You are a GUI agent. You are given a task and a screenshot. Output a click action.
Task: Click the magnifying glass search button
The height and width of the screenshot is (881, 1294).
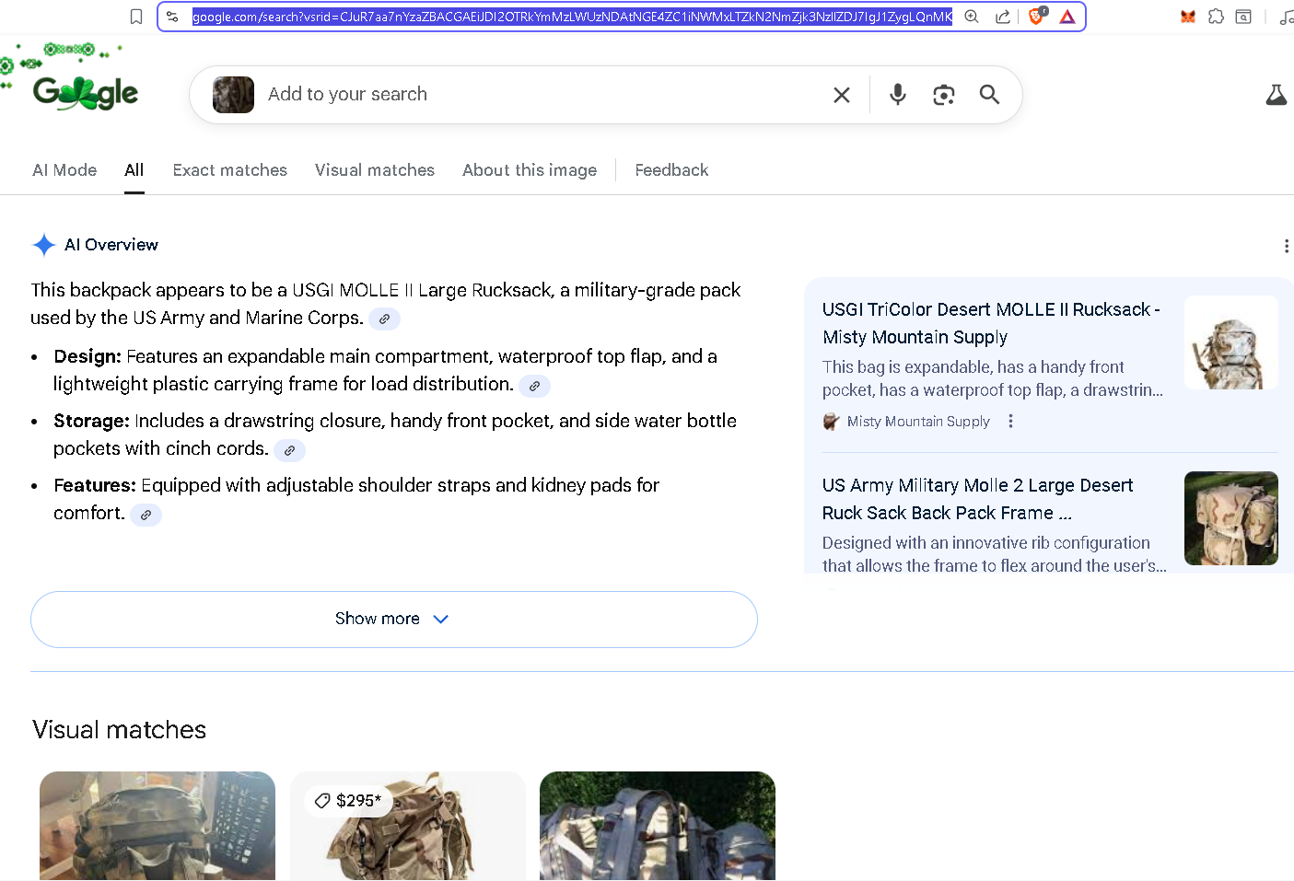(989, 95)
